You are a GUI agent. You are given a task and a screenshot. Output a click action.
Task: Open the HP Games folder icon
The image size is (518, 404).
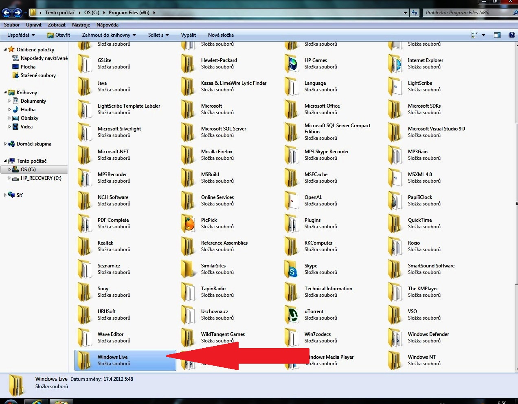pos(292,63)
